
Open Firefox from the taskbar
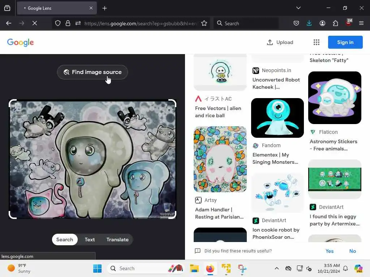pyautogui.click(x=210, y=268)
